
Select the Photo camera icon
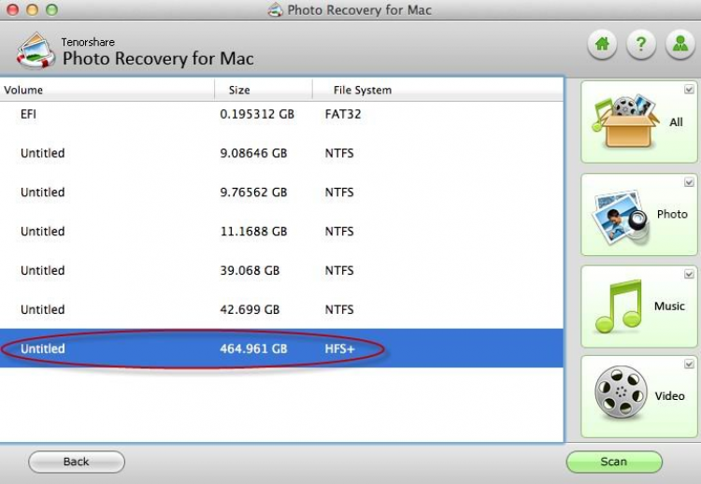(621, 216)
